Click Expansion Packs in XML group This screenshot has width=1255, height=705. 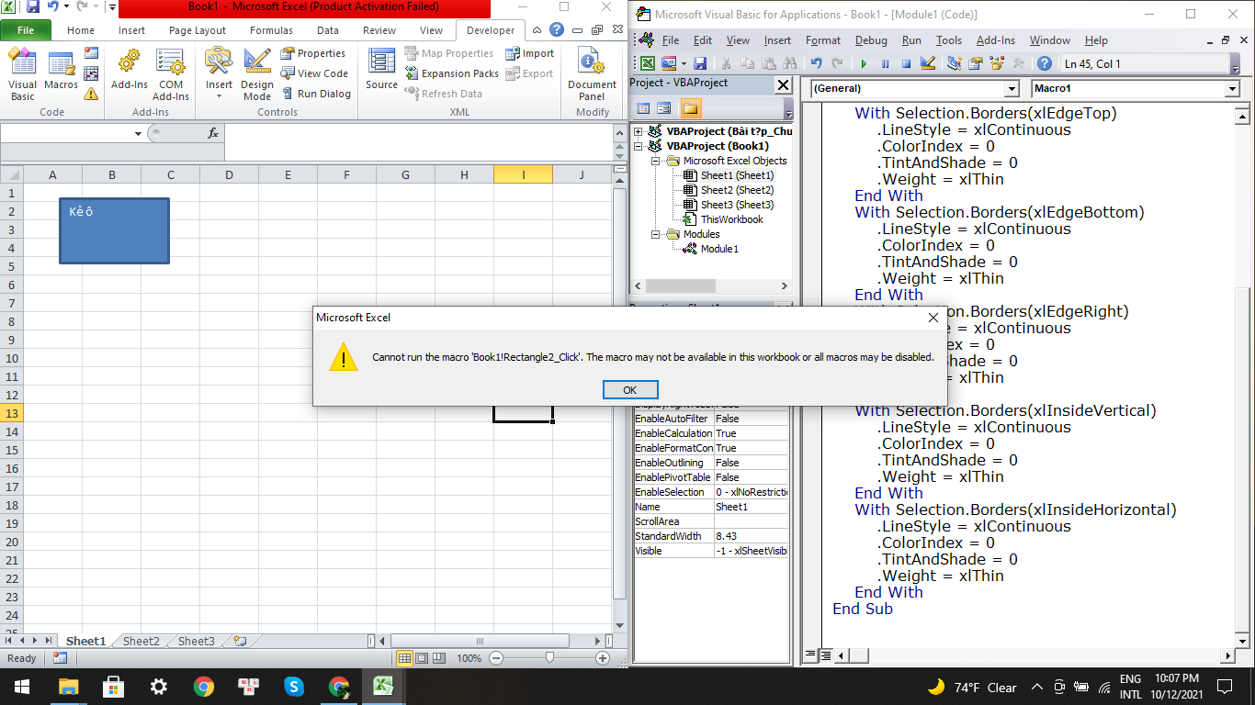[451, 73]
